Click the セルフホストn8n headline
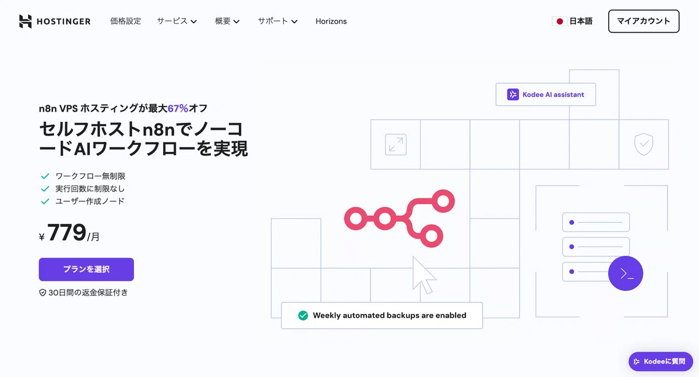699x377 pixels. click(x=143, y=138)
